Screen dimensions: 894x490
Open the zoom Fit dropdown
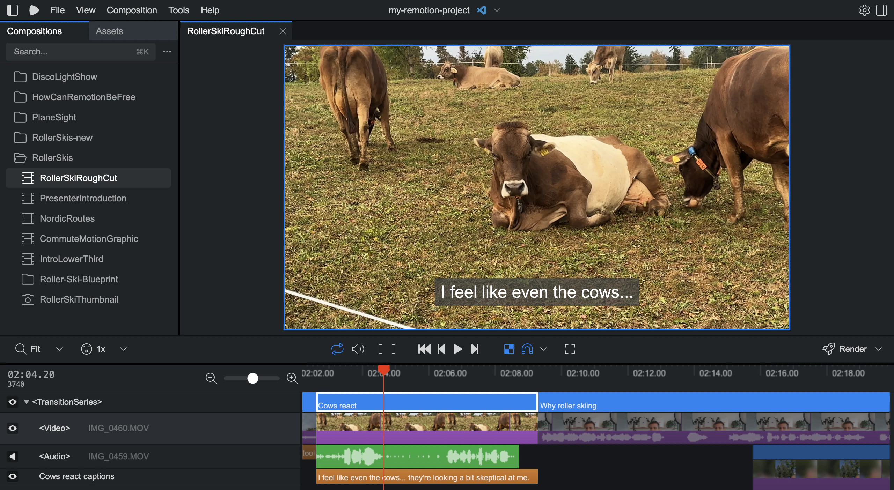59,349
